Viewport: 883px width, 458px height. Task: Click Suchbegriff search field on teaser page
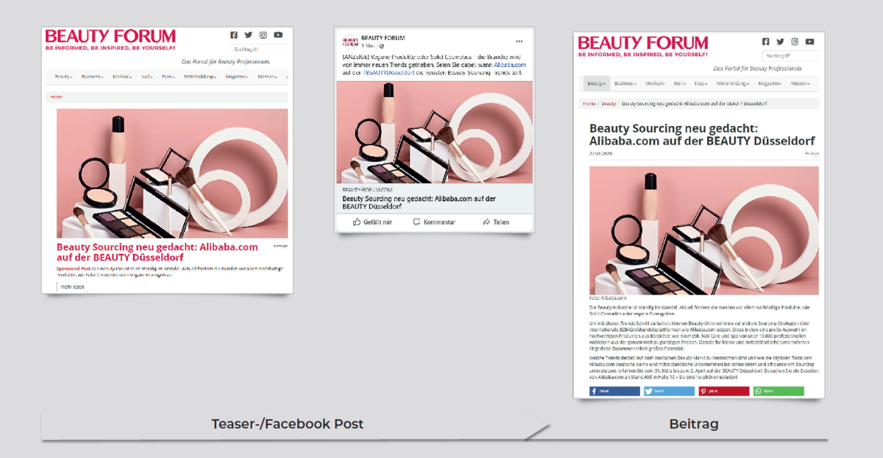[x=259, y=49]
